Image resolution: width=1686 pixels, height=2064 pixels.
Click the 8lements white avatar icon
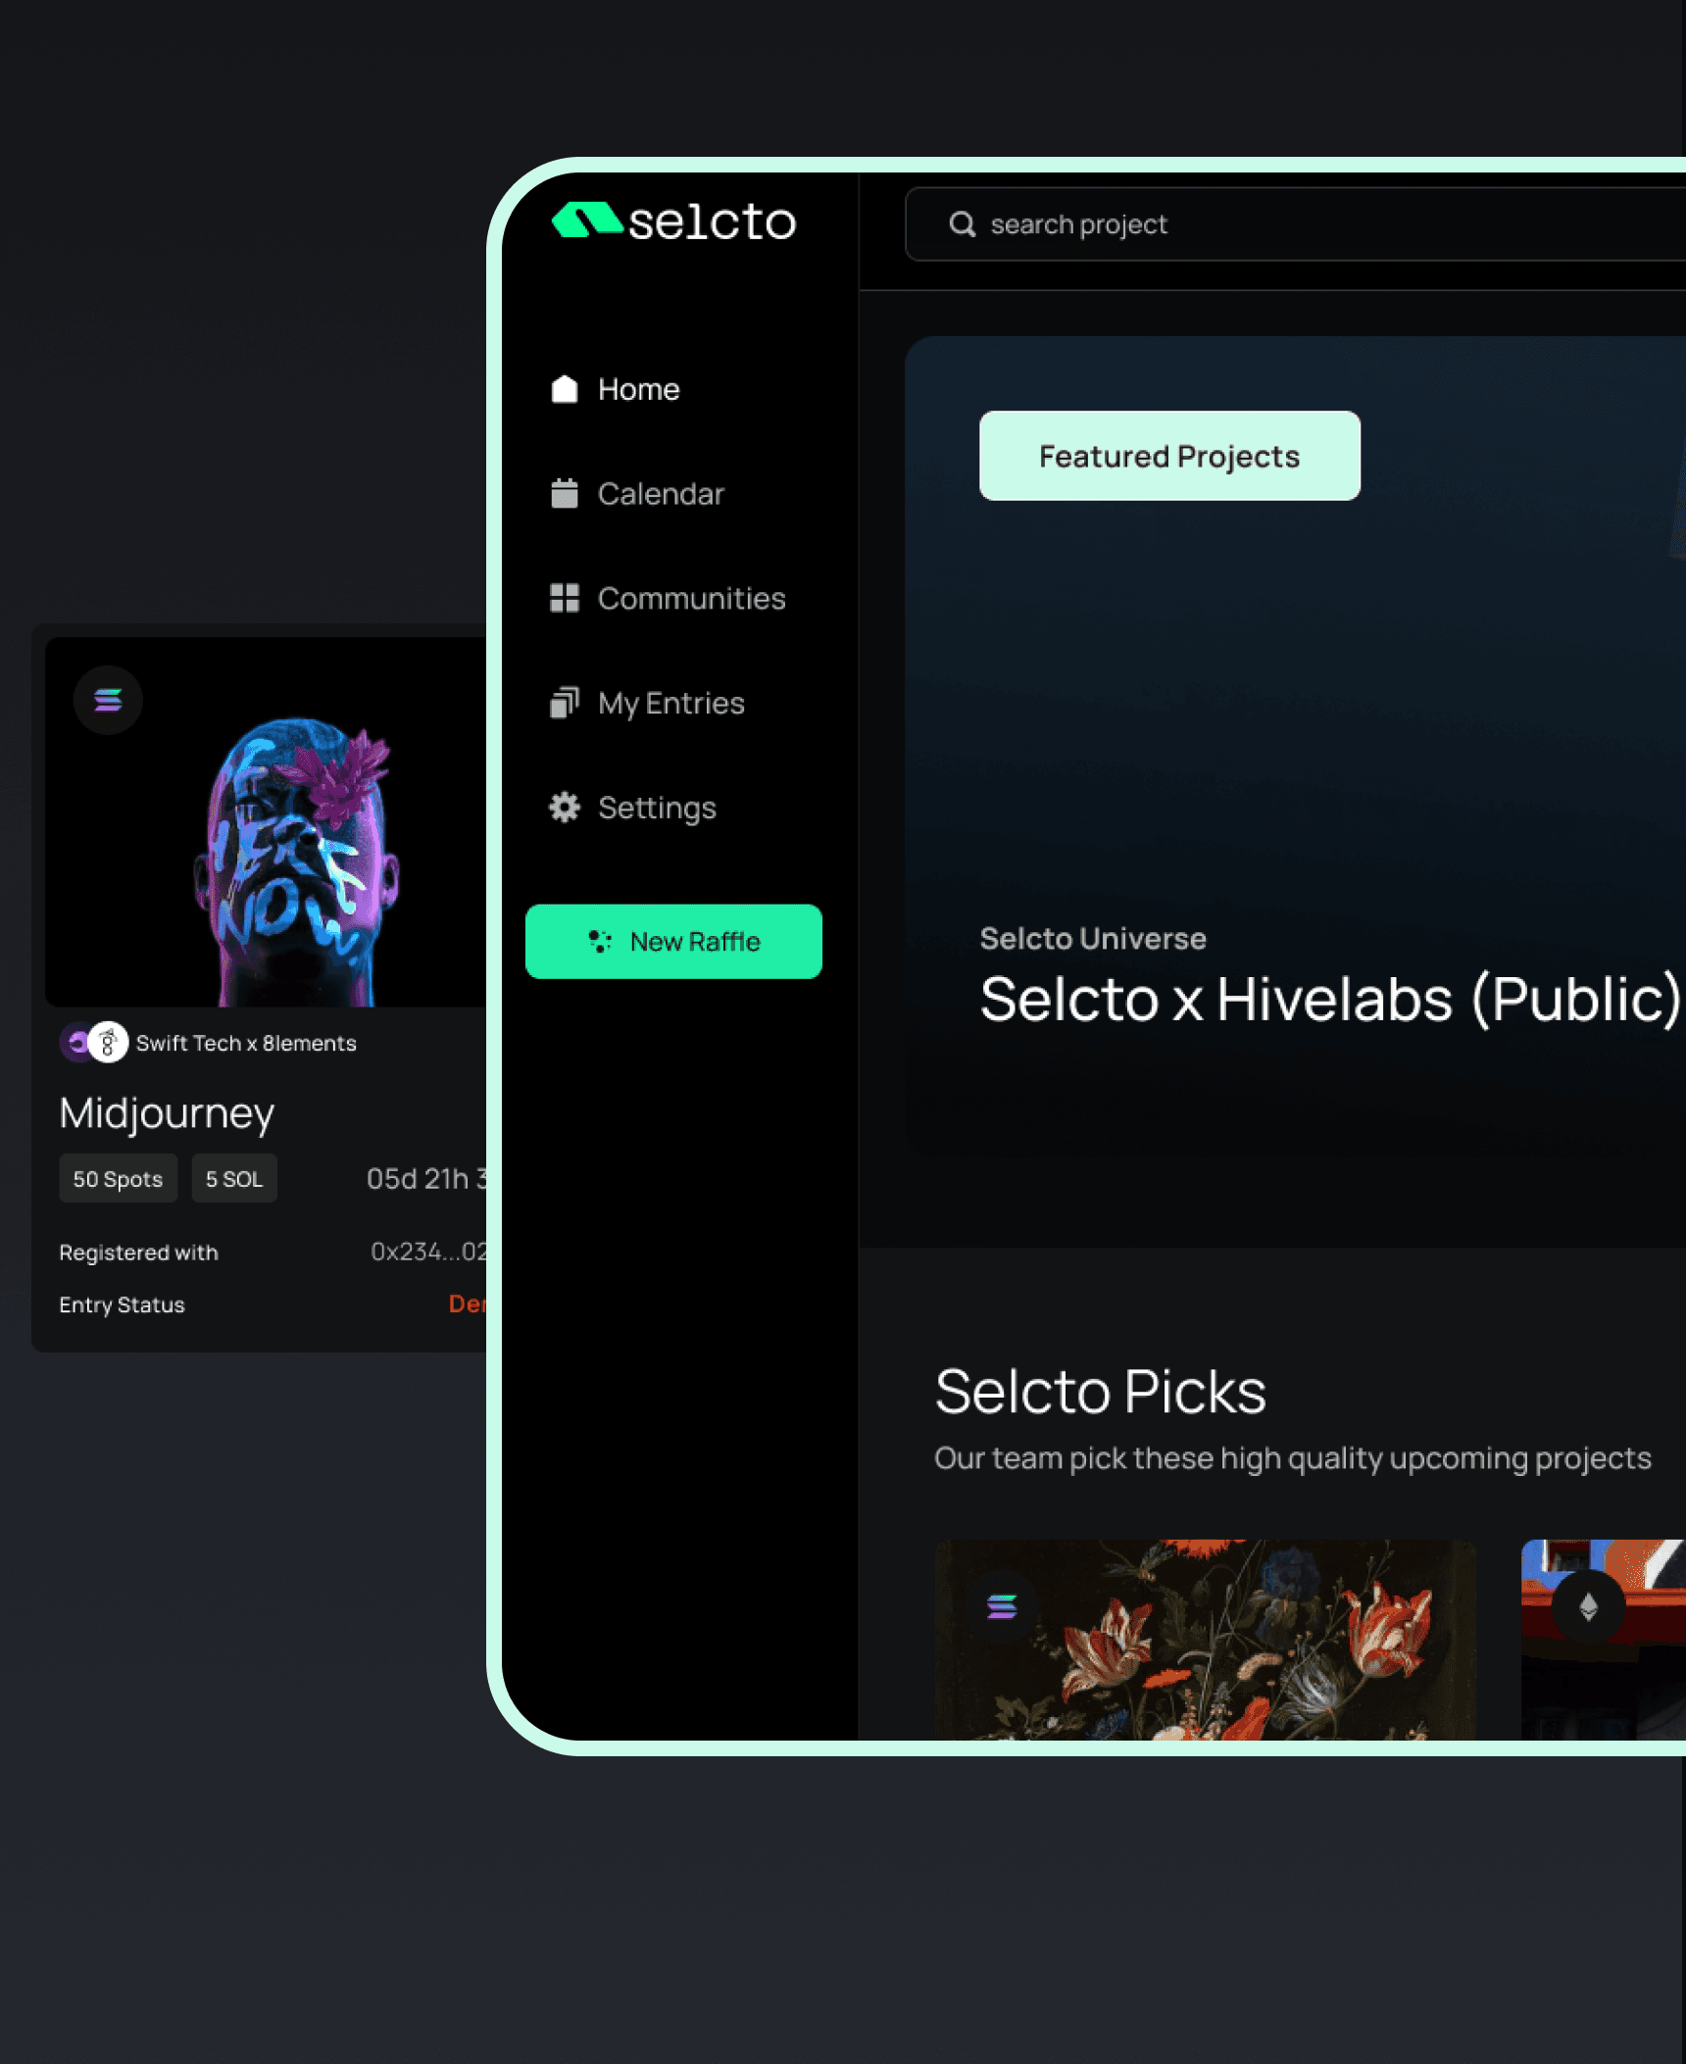(x=108, y=1042)
